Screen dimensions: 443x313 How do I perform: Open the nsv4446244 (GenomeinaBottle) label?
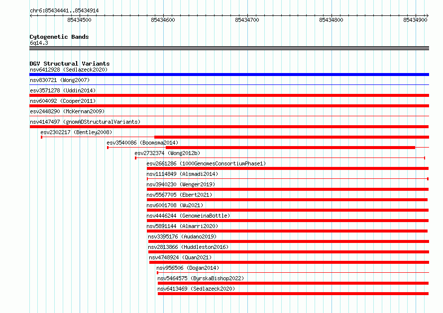188,216
